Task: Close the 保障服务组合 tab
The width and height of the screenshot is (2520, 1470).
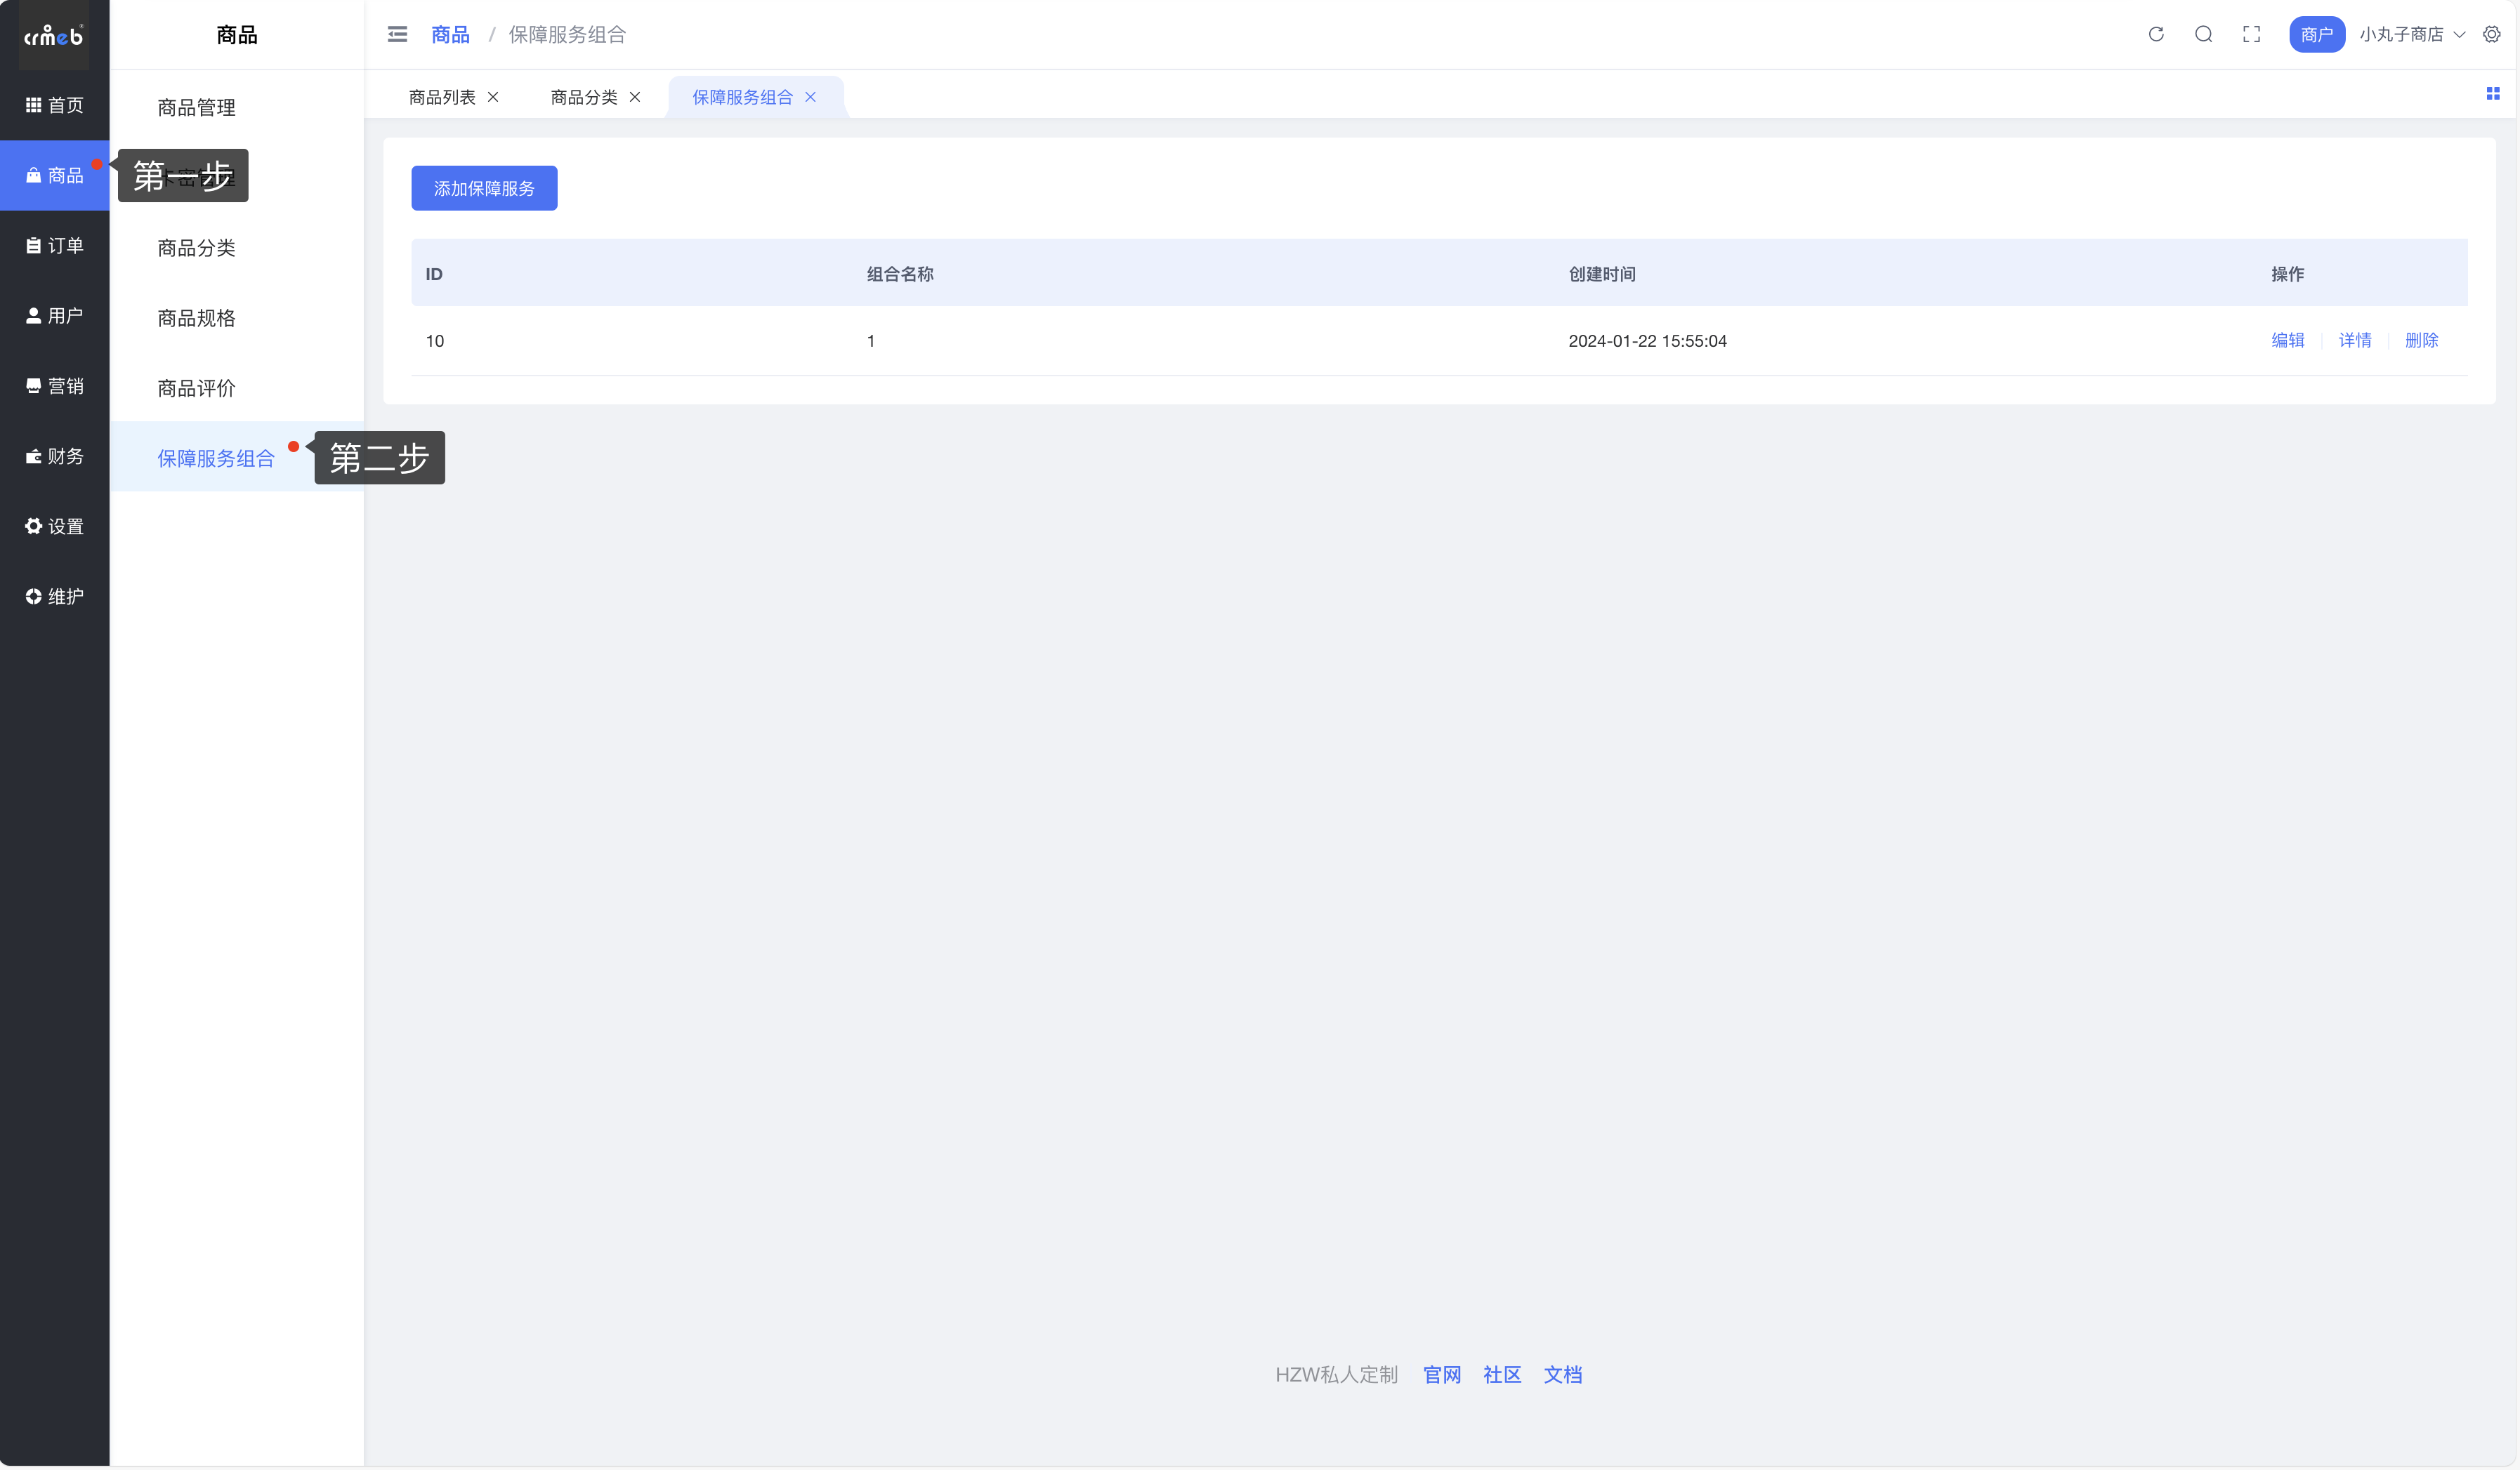Action: [810, 97]
